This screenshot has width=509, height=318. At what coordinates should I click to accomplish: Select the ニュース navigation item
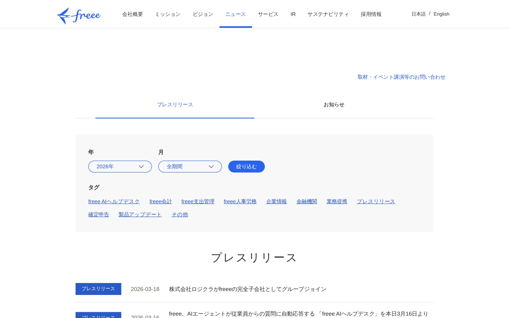click(x=236, y=14)
